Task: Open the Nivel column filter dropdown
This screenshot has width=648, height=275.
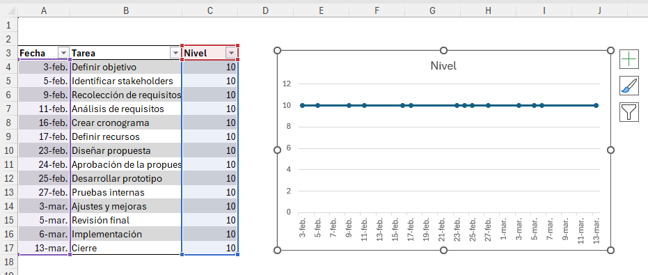Action: (x=231, y=53)
